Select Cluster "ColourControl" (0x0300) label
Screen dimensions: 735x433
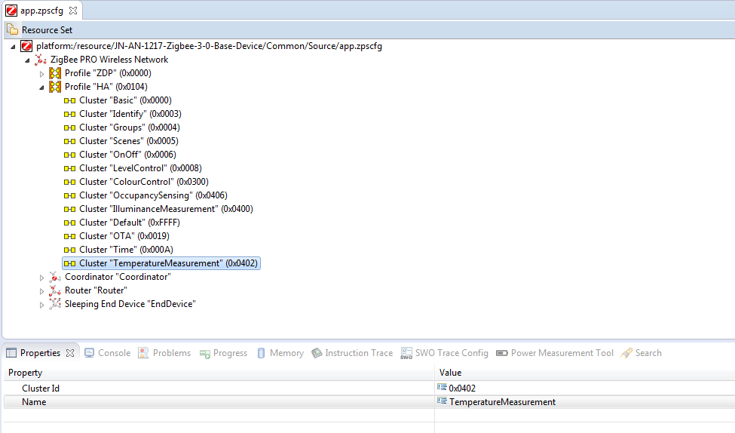coord(144,182)
